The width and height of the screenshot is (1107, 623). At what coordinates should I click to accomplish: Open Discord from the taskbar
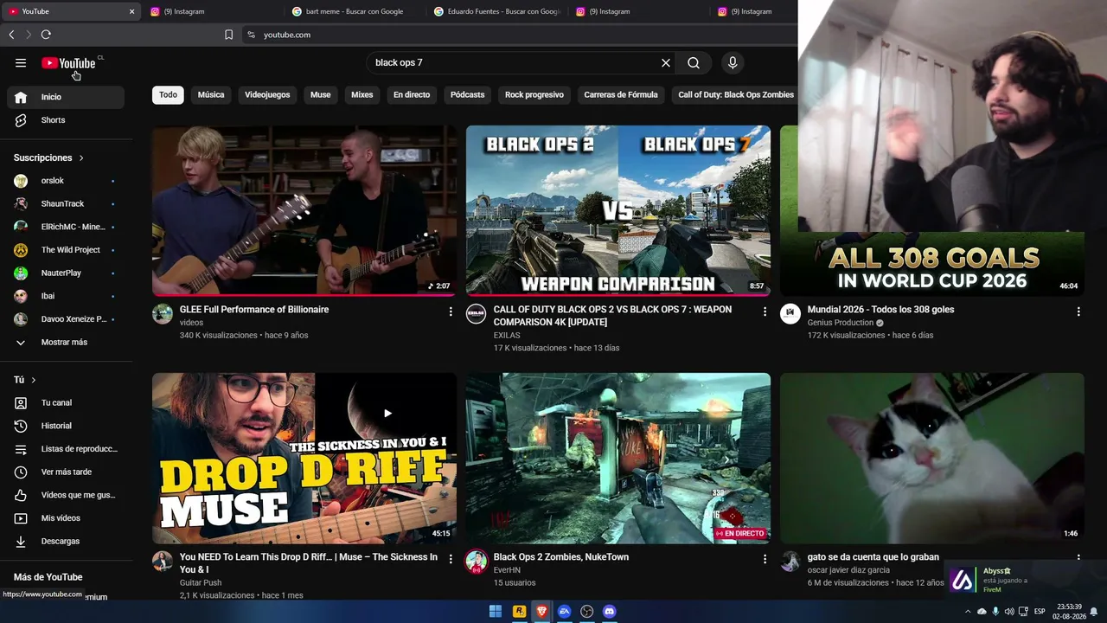610,612
